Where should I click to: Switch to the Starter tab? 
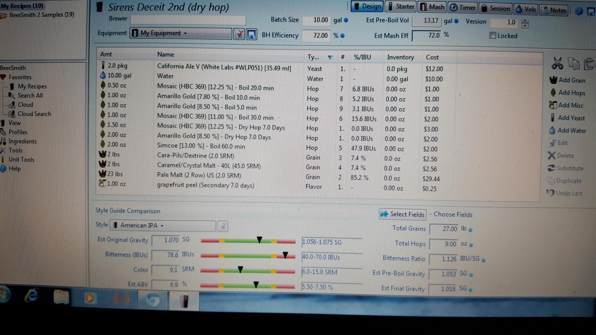tap(401, 7)
